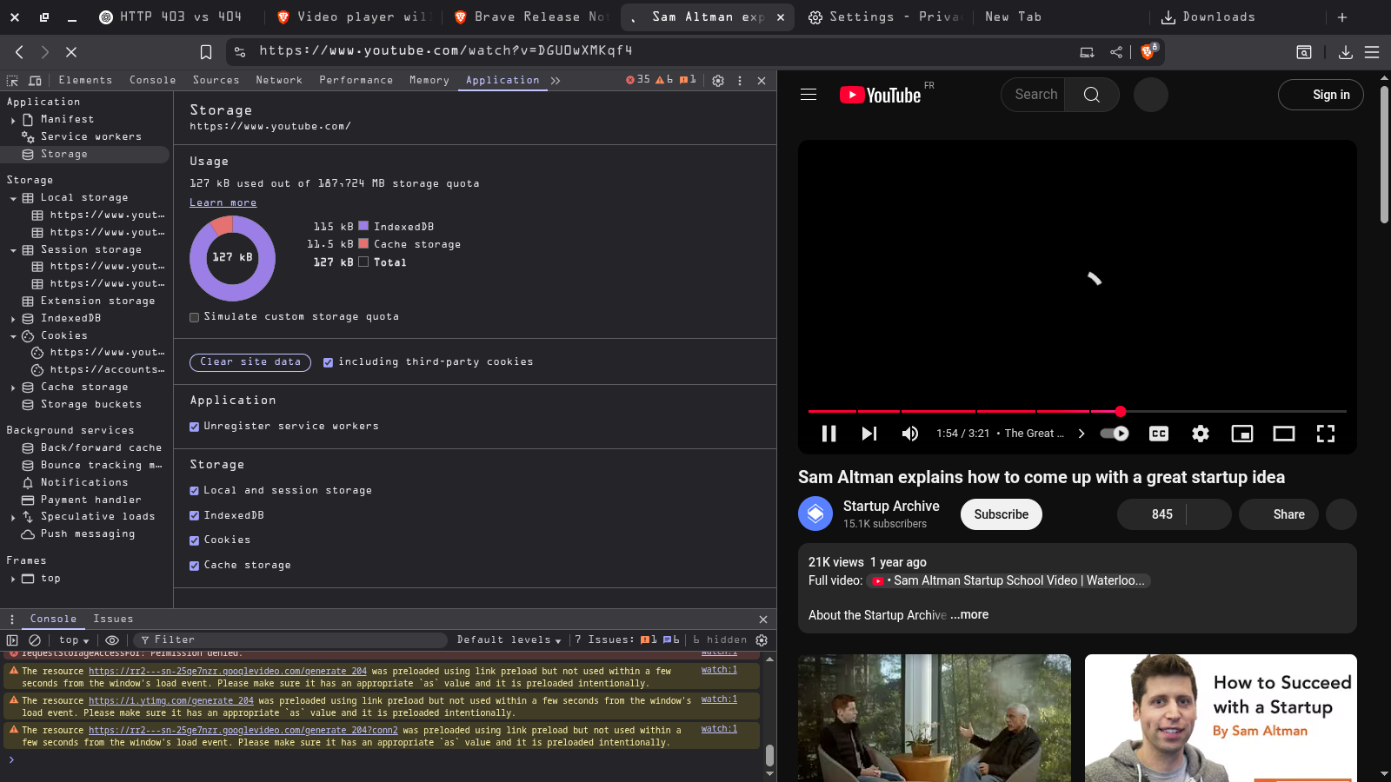
Task: Click the Cache storage red legend swatch
Action: pyautogui.click(x=363, y=244)
